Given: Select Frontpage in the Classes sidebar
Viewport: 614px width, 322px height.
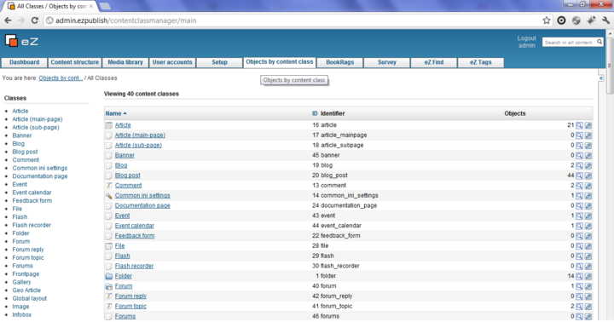Looking at the screenshot, I should (x=26, y=274).
